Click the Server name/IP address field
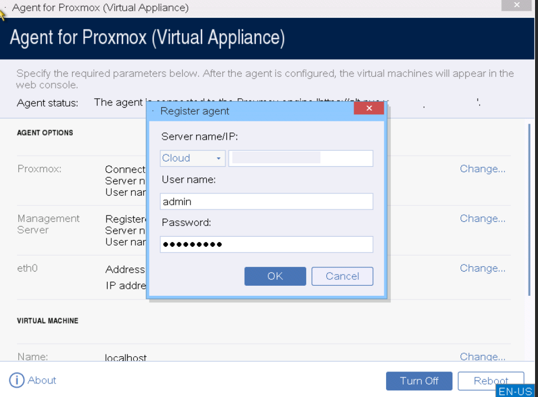 [x=301, y=159]
